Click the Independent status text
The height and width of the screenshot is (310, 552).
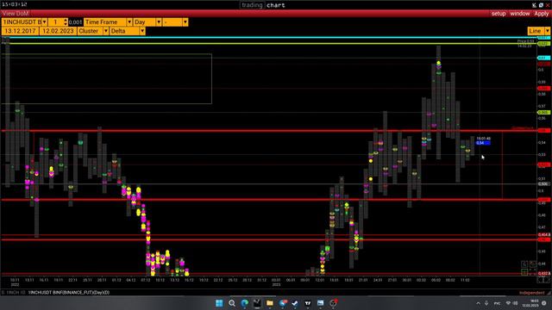tap(531, 293)
